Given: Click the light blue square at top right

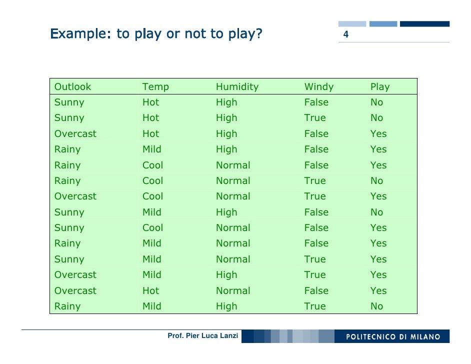Looking at the screenshot, I should coord(352,23).
